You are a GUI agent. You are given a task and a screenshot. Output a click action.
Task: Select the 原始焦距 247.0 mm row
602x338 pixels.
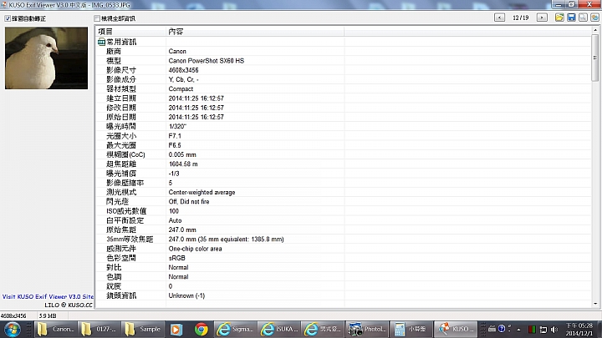(x=344, y=230)
